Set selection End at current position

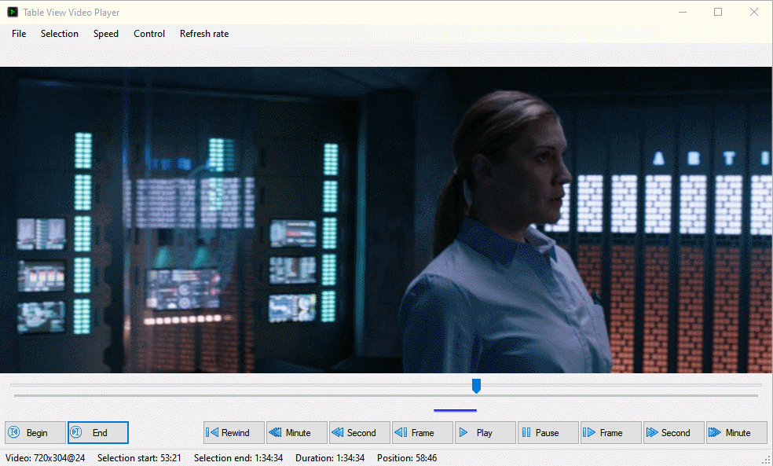(x=98, y=432)
